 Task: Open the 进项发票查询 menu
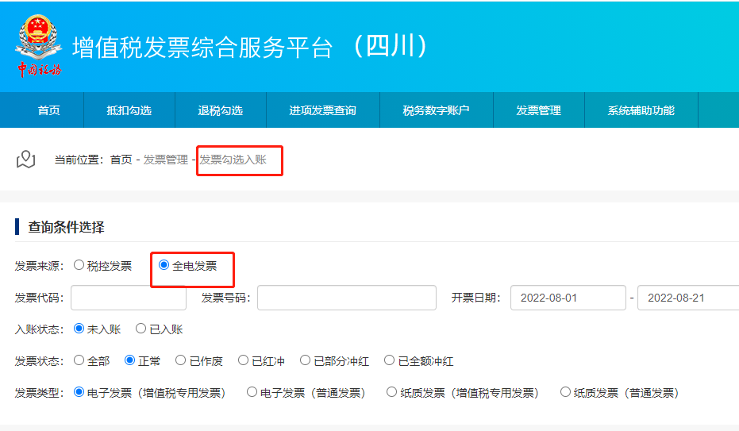tap(322, 110)
